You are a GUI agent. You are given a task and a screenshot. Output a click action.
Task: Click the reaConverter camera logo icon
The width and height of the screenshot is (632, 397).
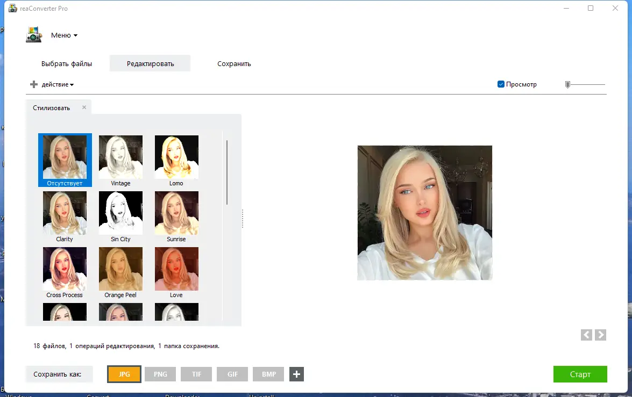point(34,34)
